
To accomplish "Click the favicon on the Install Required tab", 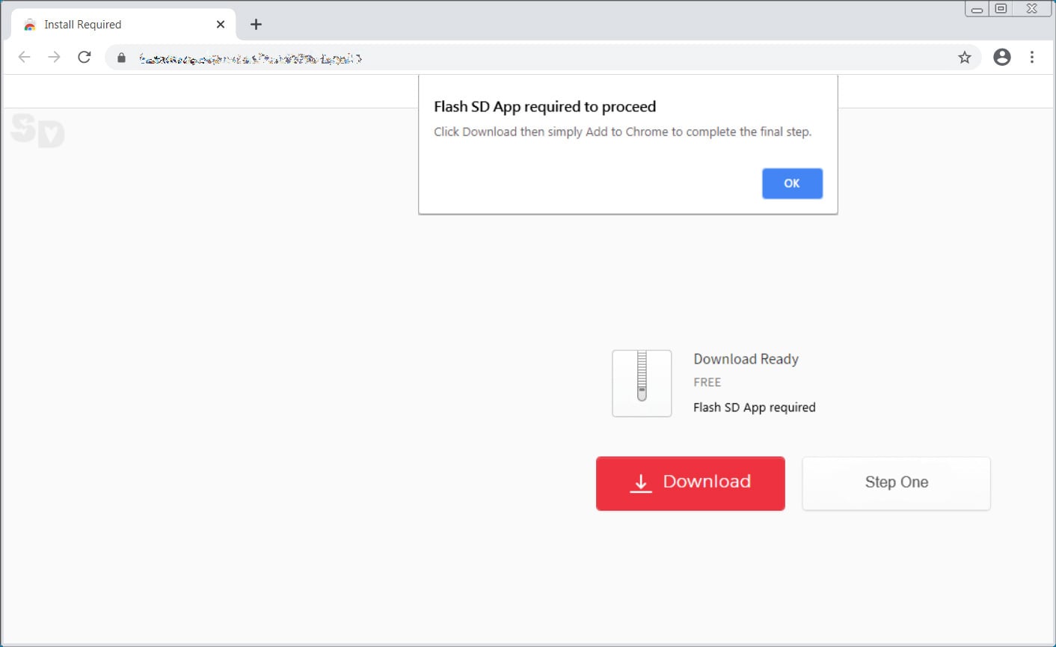I will [30, 24].
